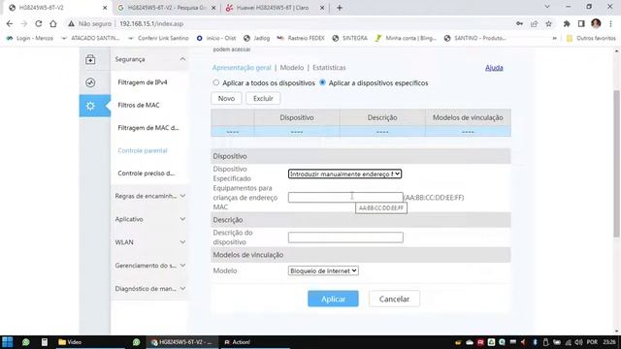Open Filtros de MAC
621x349 pixels.
[139, 105]
